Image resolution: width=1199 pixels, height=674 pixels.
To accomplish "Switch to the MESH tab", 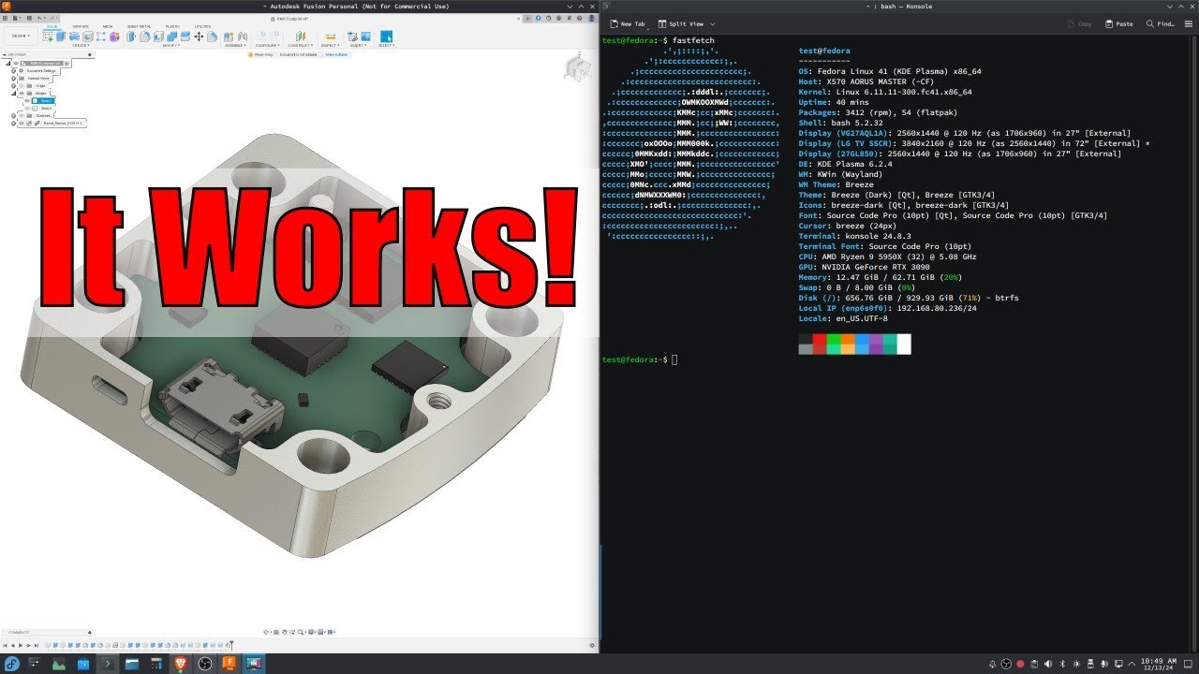I will click(108, 26).
